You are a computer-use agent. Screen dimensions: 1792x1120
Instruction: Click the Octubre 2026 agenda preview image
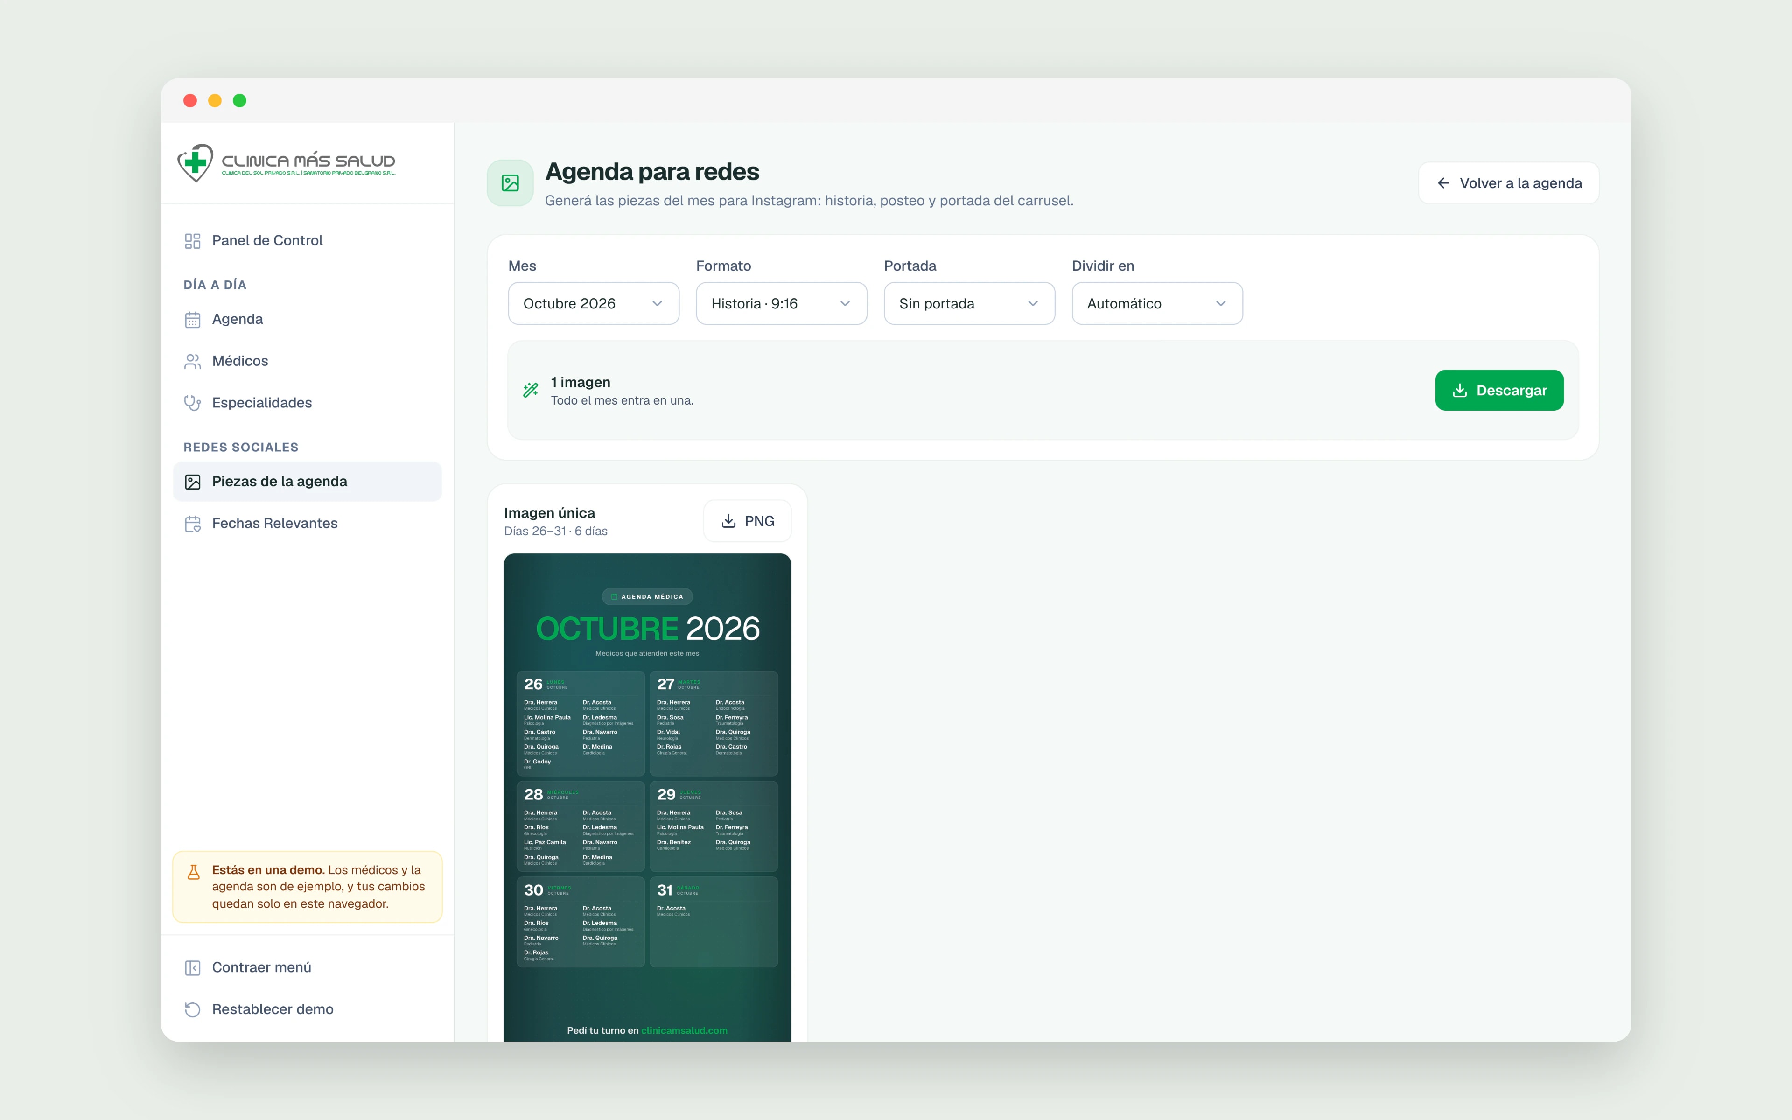click(x=647, y=797)
